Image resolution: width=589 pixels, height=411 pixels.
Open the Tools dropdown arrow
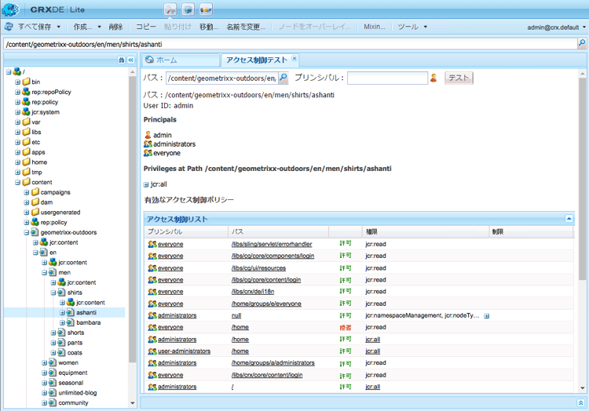(426, 27)
